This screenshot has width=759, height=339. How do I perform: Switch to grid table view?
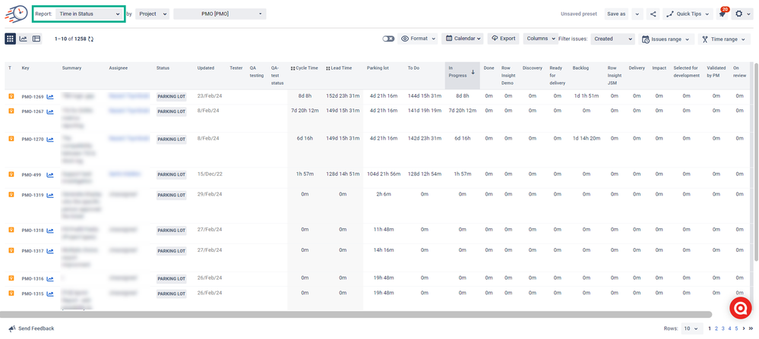pos(11,39)
